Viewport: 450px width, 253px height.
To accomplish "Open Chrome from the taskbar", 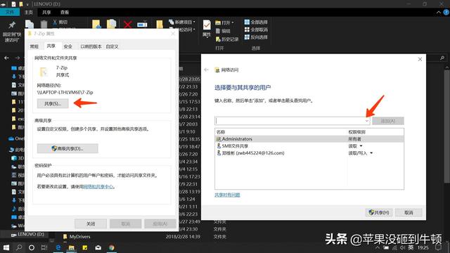I will 111,247.
